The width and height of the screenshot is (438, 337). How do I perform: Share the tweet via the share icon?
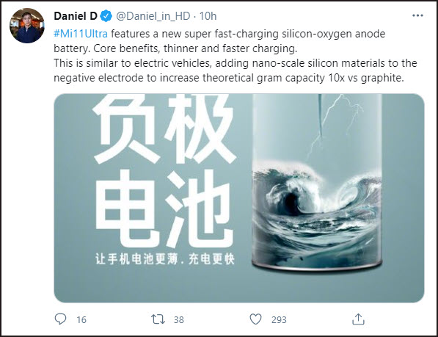[358, 319]
